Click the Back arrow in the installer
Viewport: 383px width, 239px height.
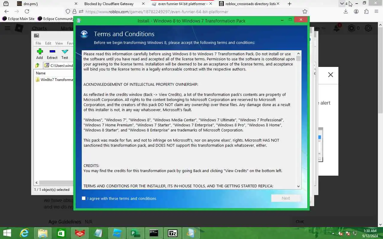pyautogui.click(x=84, y=34)
